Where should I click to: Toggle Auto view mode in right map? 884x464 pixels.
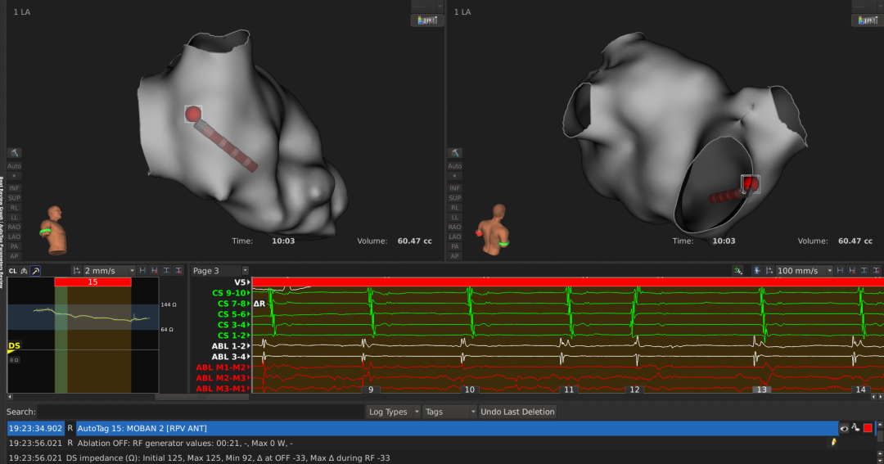tap(454, 166)
